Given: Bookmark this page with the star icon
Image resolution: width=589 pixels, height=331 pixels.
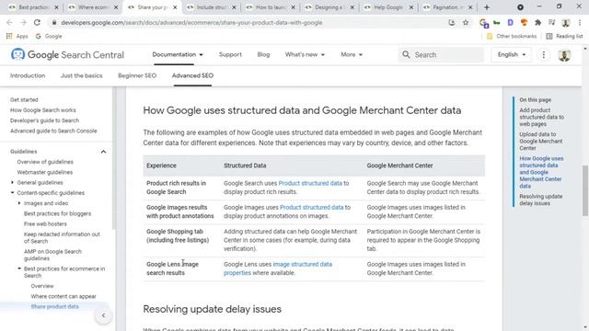Looking at the screenshot, I should [x=466, y=22].
